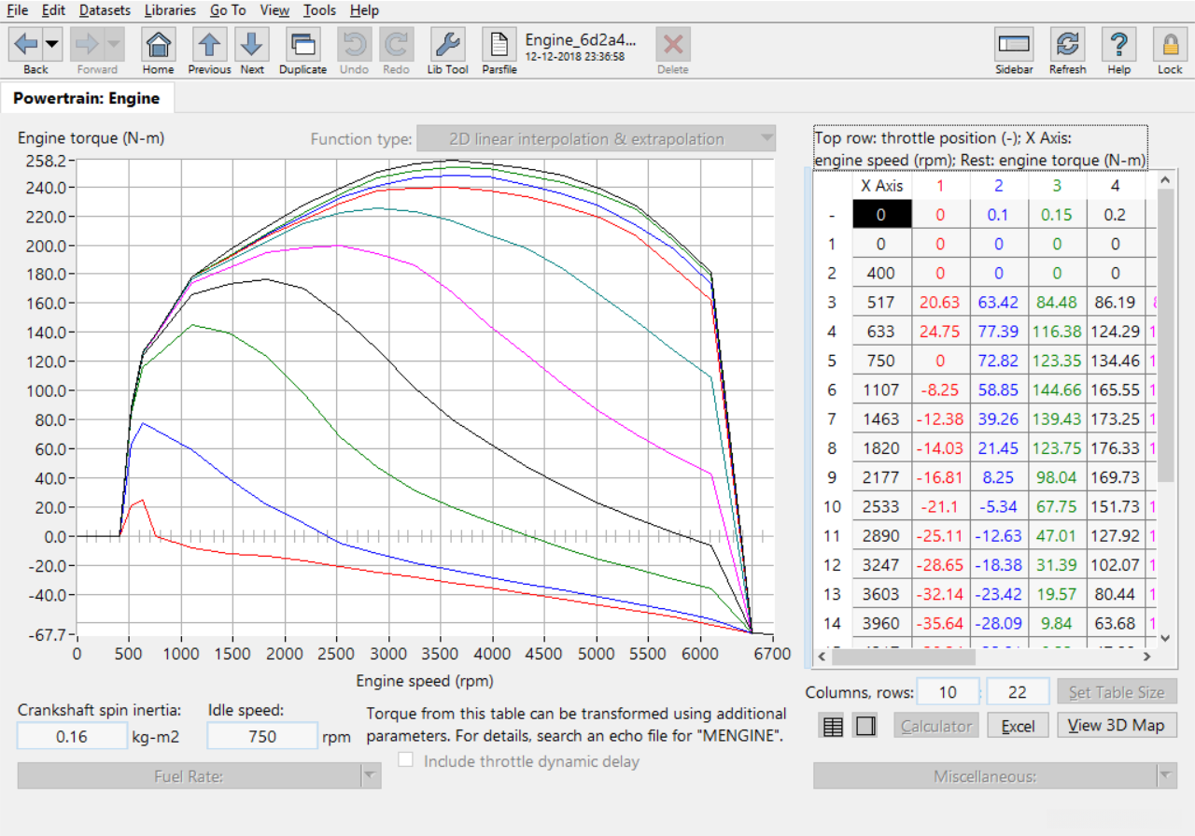Open the Function type dropdown

click(x=596, y=139)
